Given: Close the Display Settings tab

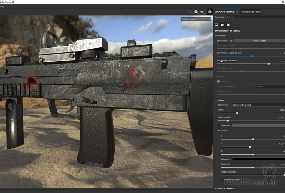Looking at the screenshot, I should point(237,12).
